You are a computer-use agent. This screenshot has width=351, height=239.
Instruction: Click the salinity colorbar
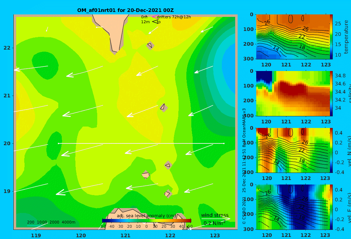[331, 93]
